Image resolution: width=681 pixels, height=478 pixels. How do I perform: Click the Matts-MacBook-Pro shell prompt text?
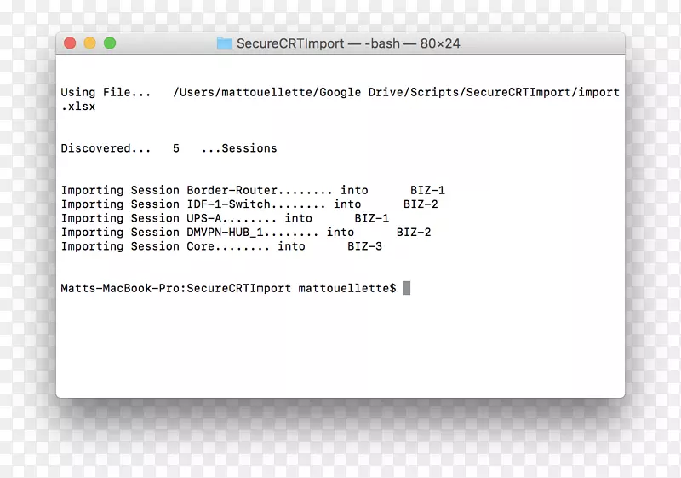[x=228, y=289]
